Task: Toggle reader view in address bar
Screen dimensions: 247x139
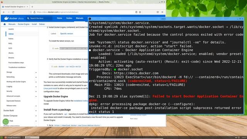Action: (x=136, y=12)
